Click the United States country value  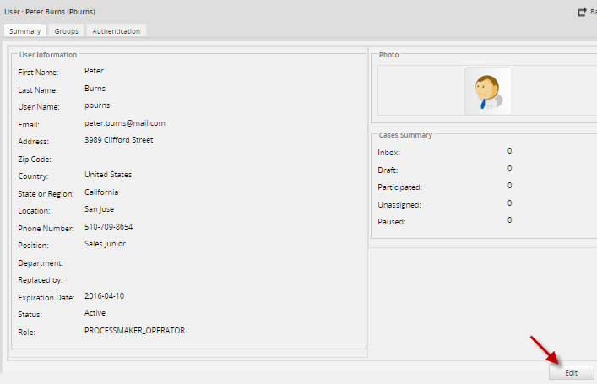108,175
